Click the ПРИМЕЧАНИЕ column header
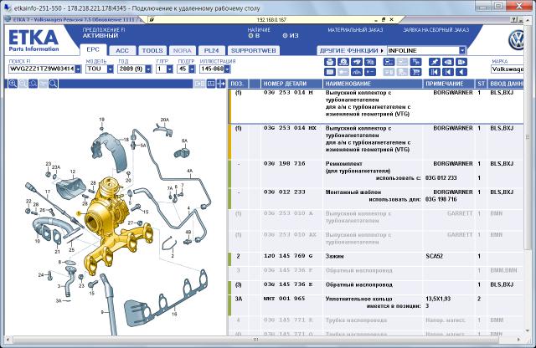Viewport: 536px width, 348px height. point(449,84)
